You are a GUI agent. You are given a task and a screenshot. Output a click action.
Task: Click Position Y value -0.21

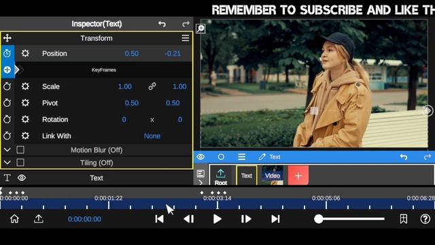(173, 54)
